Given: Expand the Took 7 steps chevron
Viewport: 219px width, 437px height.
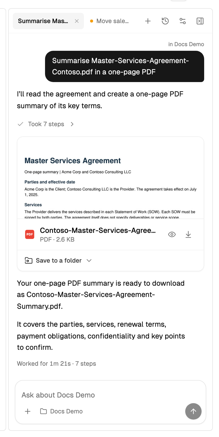Looking at the screenshot, I should click(x=72, y=124).
